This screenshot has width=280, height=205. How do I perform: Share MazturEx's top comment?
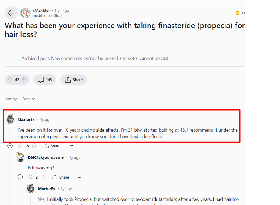tap(52, 146)
